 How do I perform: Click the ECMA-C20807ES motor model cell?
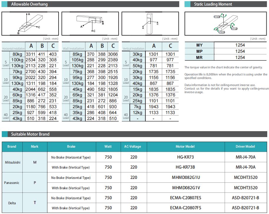(x=185, y=198)
